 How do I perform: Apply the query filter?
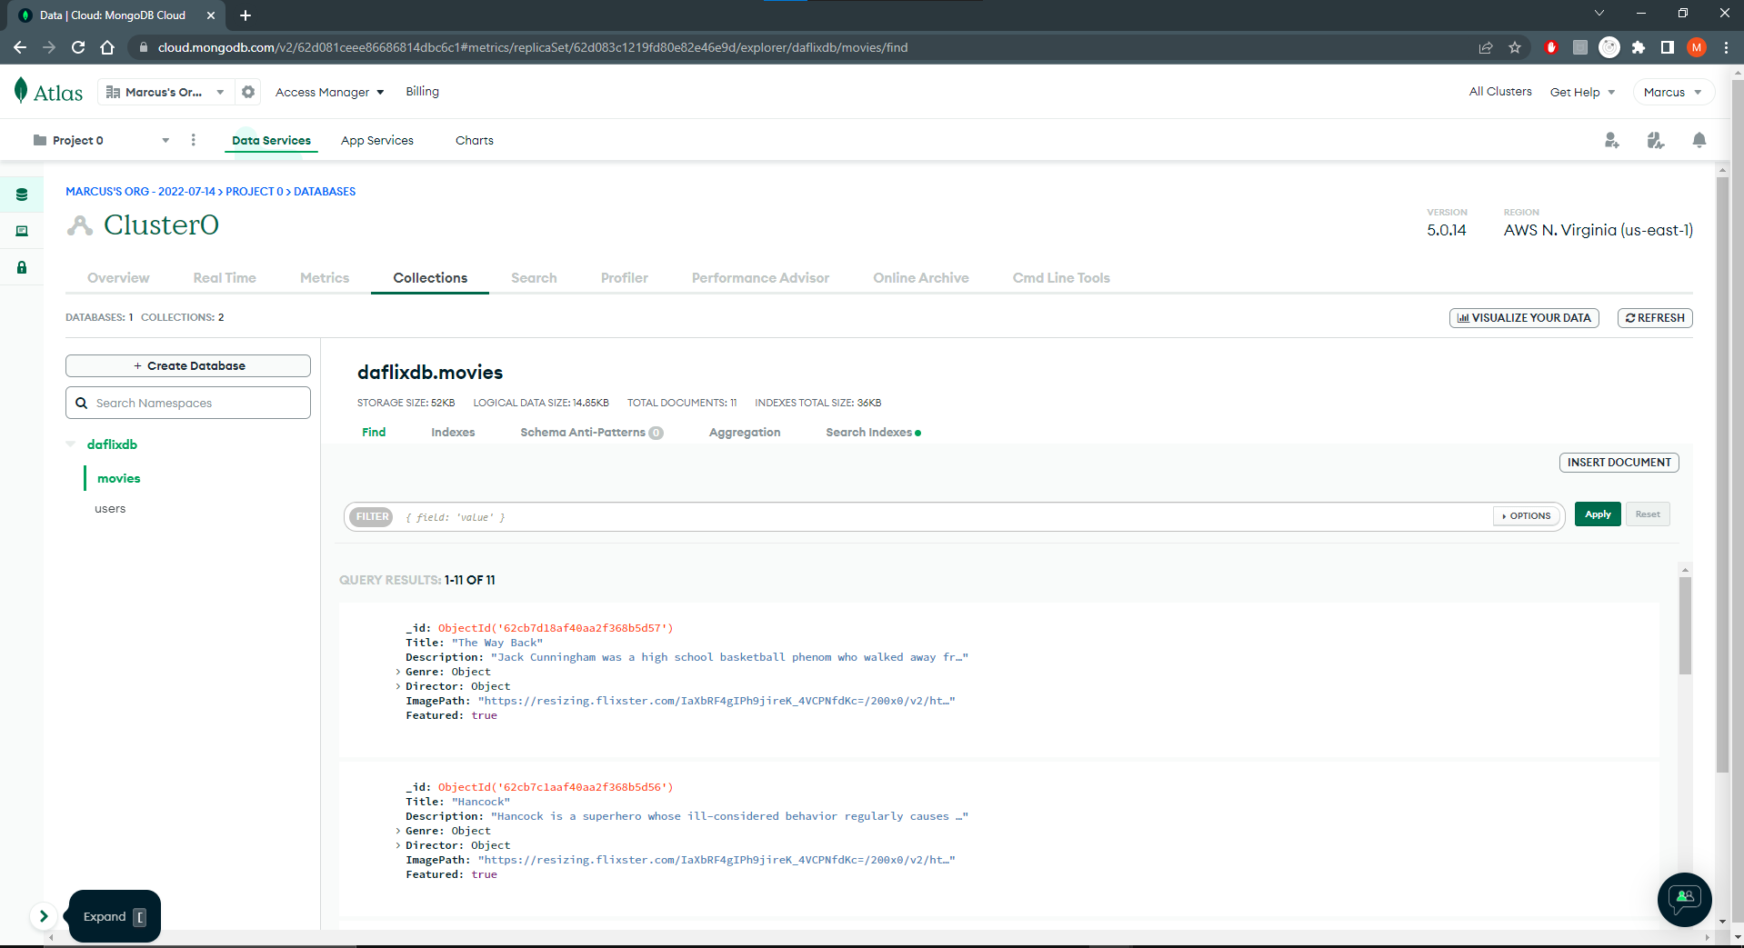[x=1598, y=514]
